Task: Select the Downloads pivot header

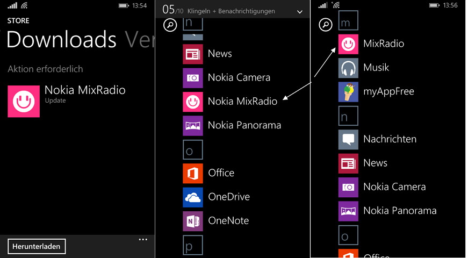Action: (x=61, y=40)
